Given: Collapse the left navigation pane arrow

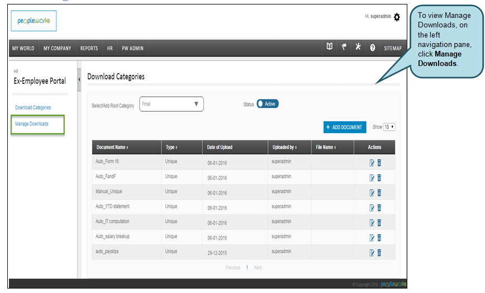Looking at the screenshot, I should point(79,79).
